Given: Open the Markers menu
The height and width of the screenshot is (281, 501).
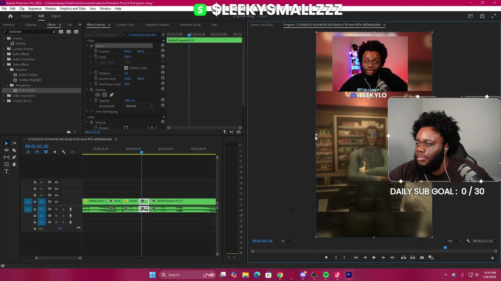Looking at the screenshot, I should [x=50, y=9].
